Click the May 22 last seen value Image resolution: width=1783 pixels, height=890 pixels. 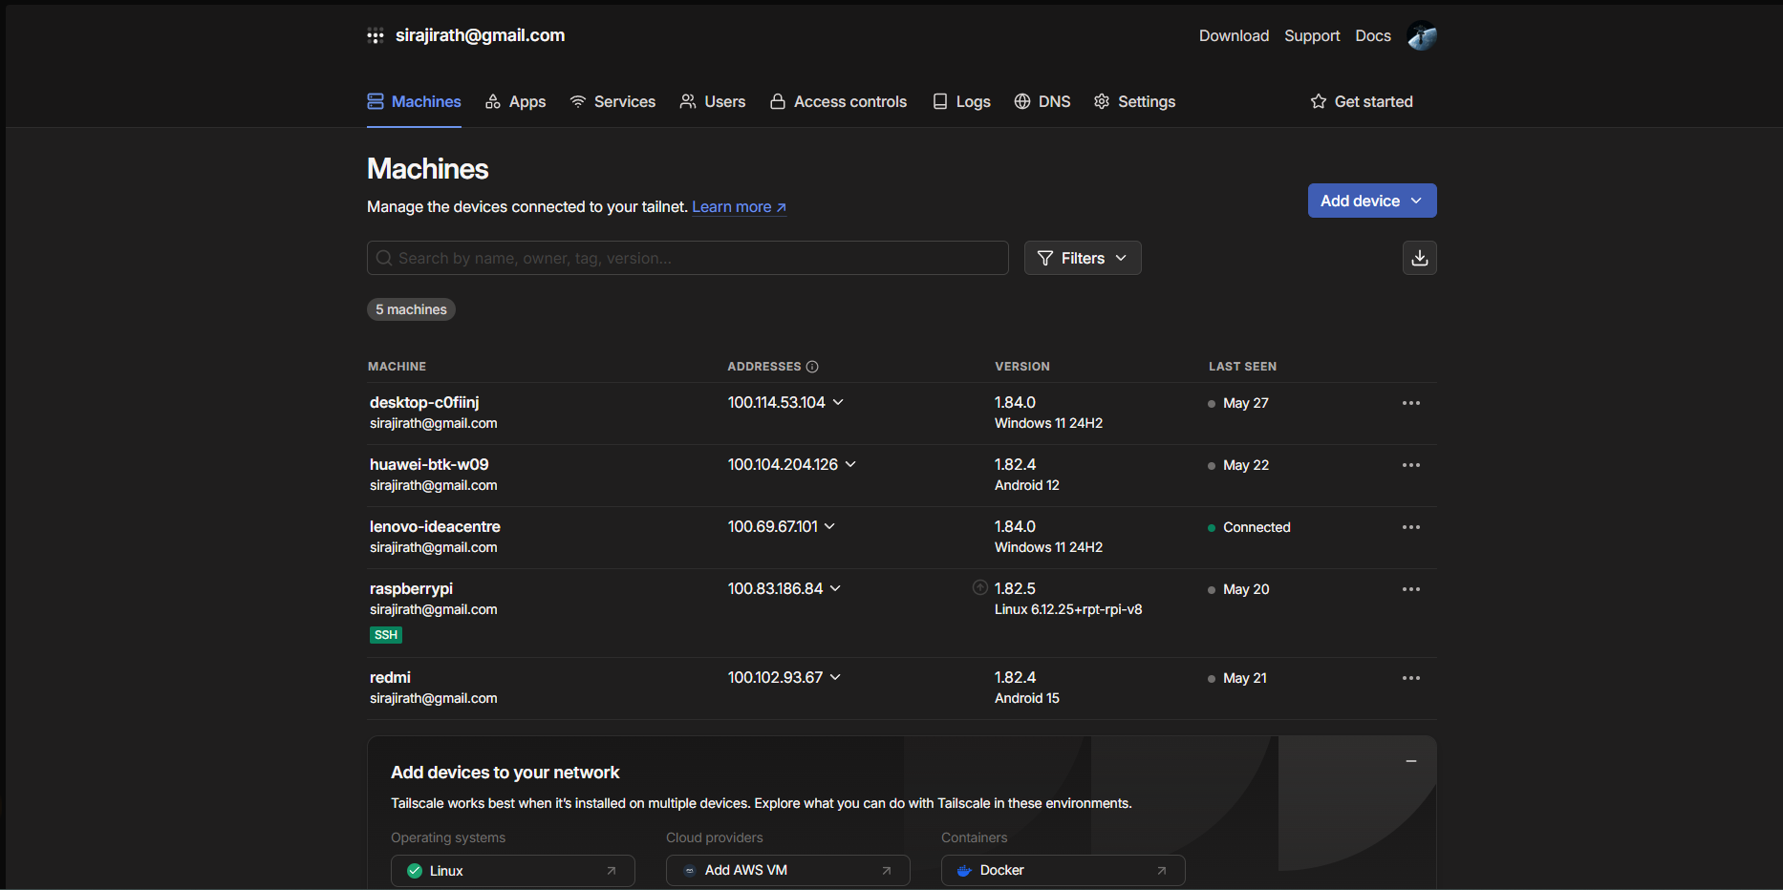(x=1246, y=465)
